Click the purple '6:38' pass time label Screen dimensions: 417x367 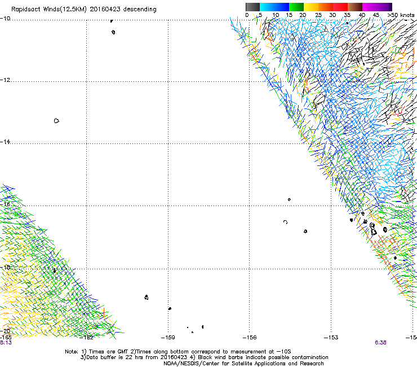pyautogui.click(x=380, y=343)
